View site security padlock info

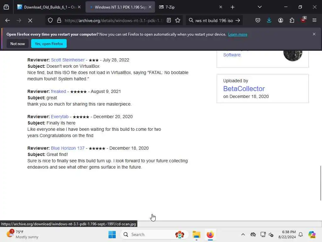tap(59, 20)
